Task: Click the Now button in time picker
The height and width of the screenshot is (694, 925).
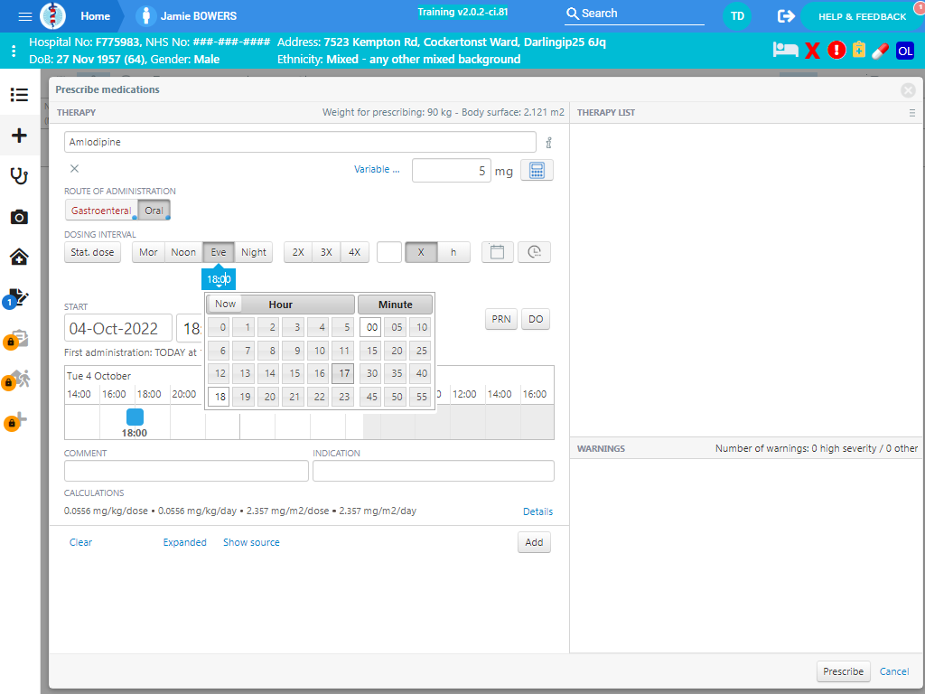Action: coord(225,304)
